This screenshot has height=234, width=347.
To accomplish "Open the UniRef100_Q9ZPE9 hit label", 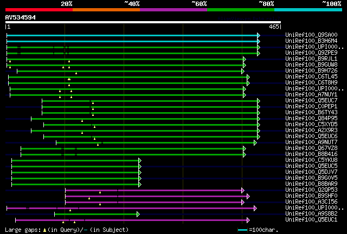I will point(311,53).
